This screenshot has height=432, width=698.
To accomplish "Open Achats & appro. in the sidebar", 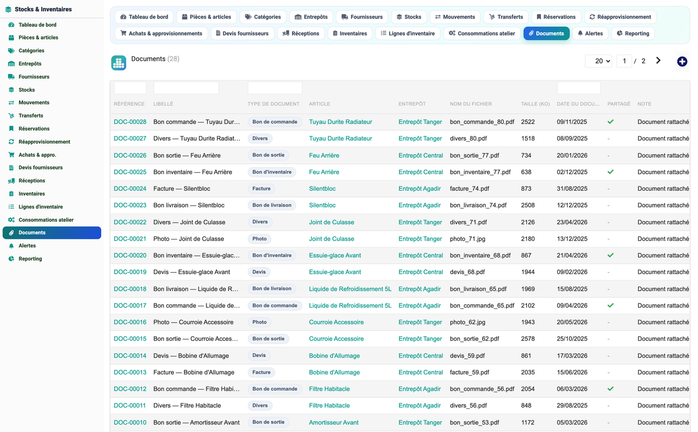I will (x=37, y=155).
